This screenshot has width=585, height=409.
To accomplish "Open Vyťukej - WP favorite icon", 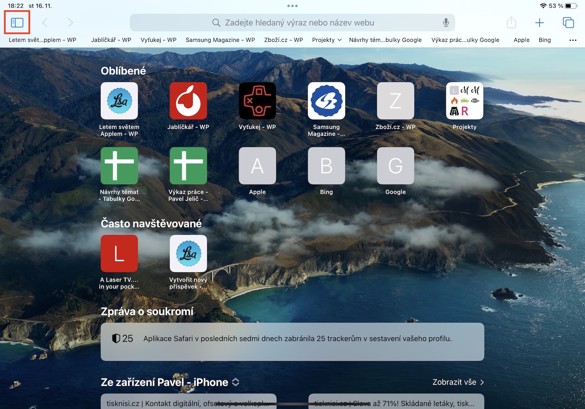I will 257,101.
